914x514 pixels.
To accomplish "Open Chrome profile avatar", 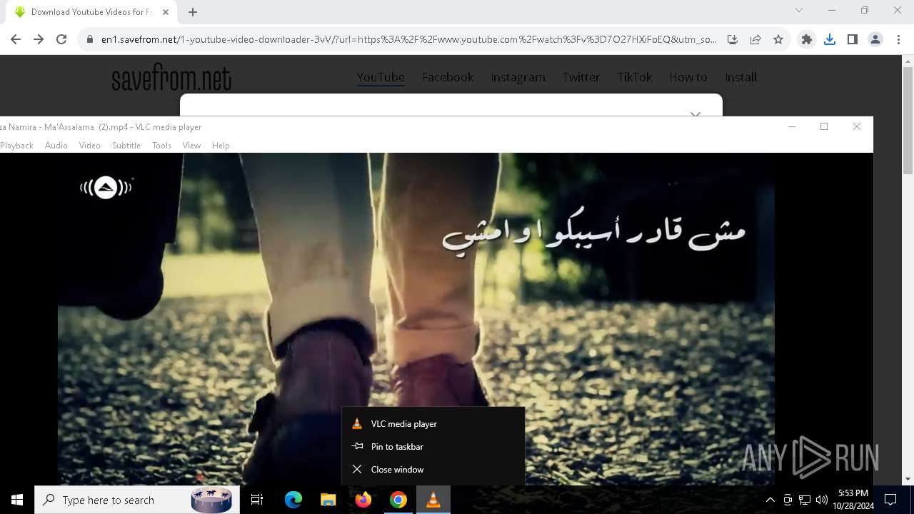I will click(875, 40).
